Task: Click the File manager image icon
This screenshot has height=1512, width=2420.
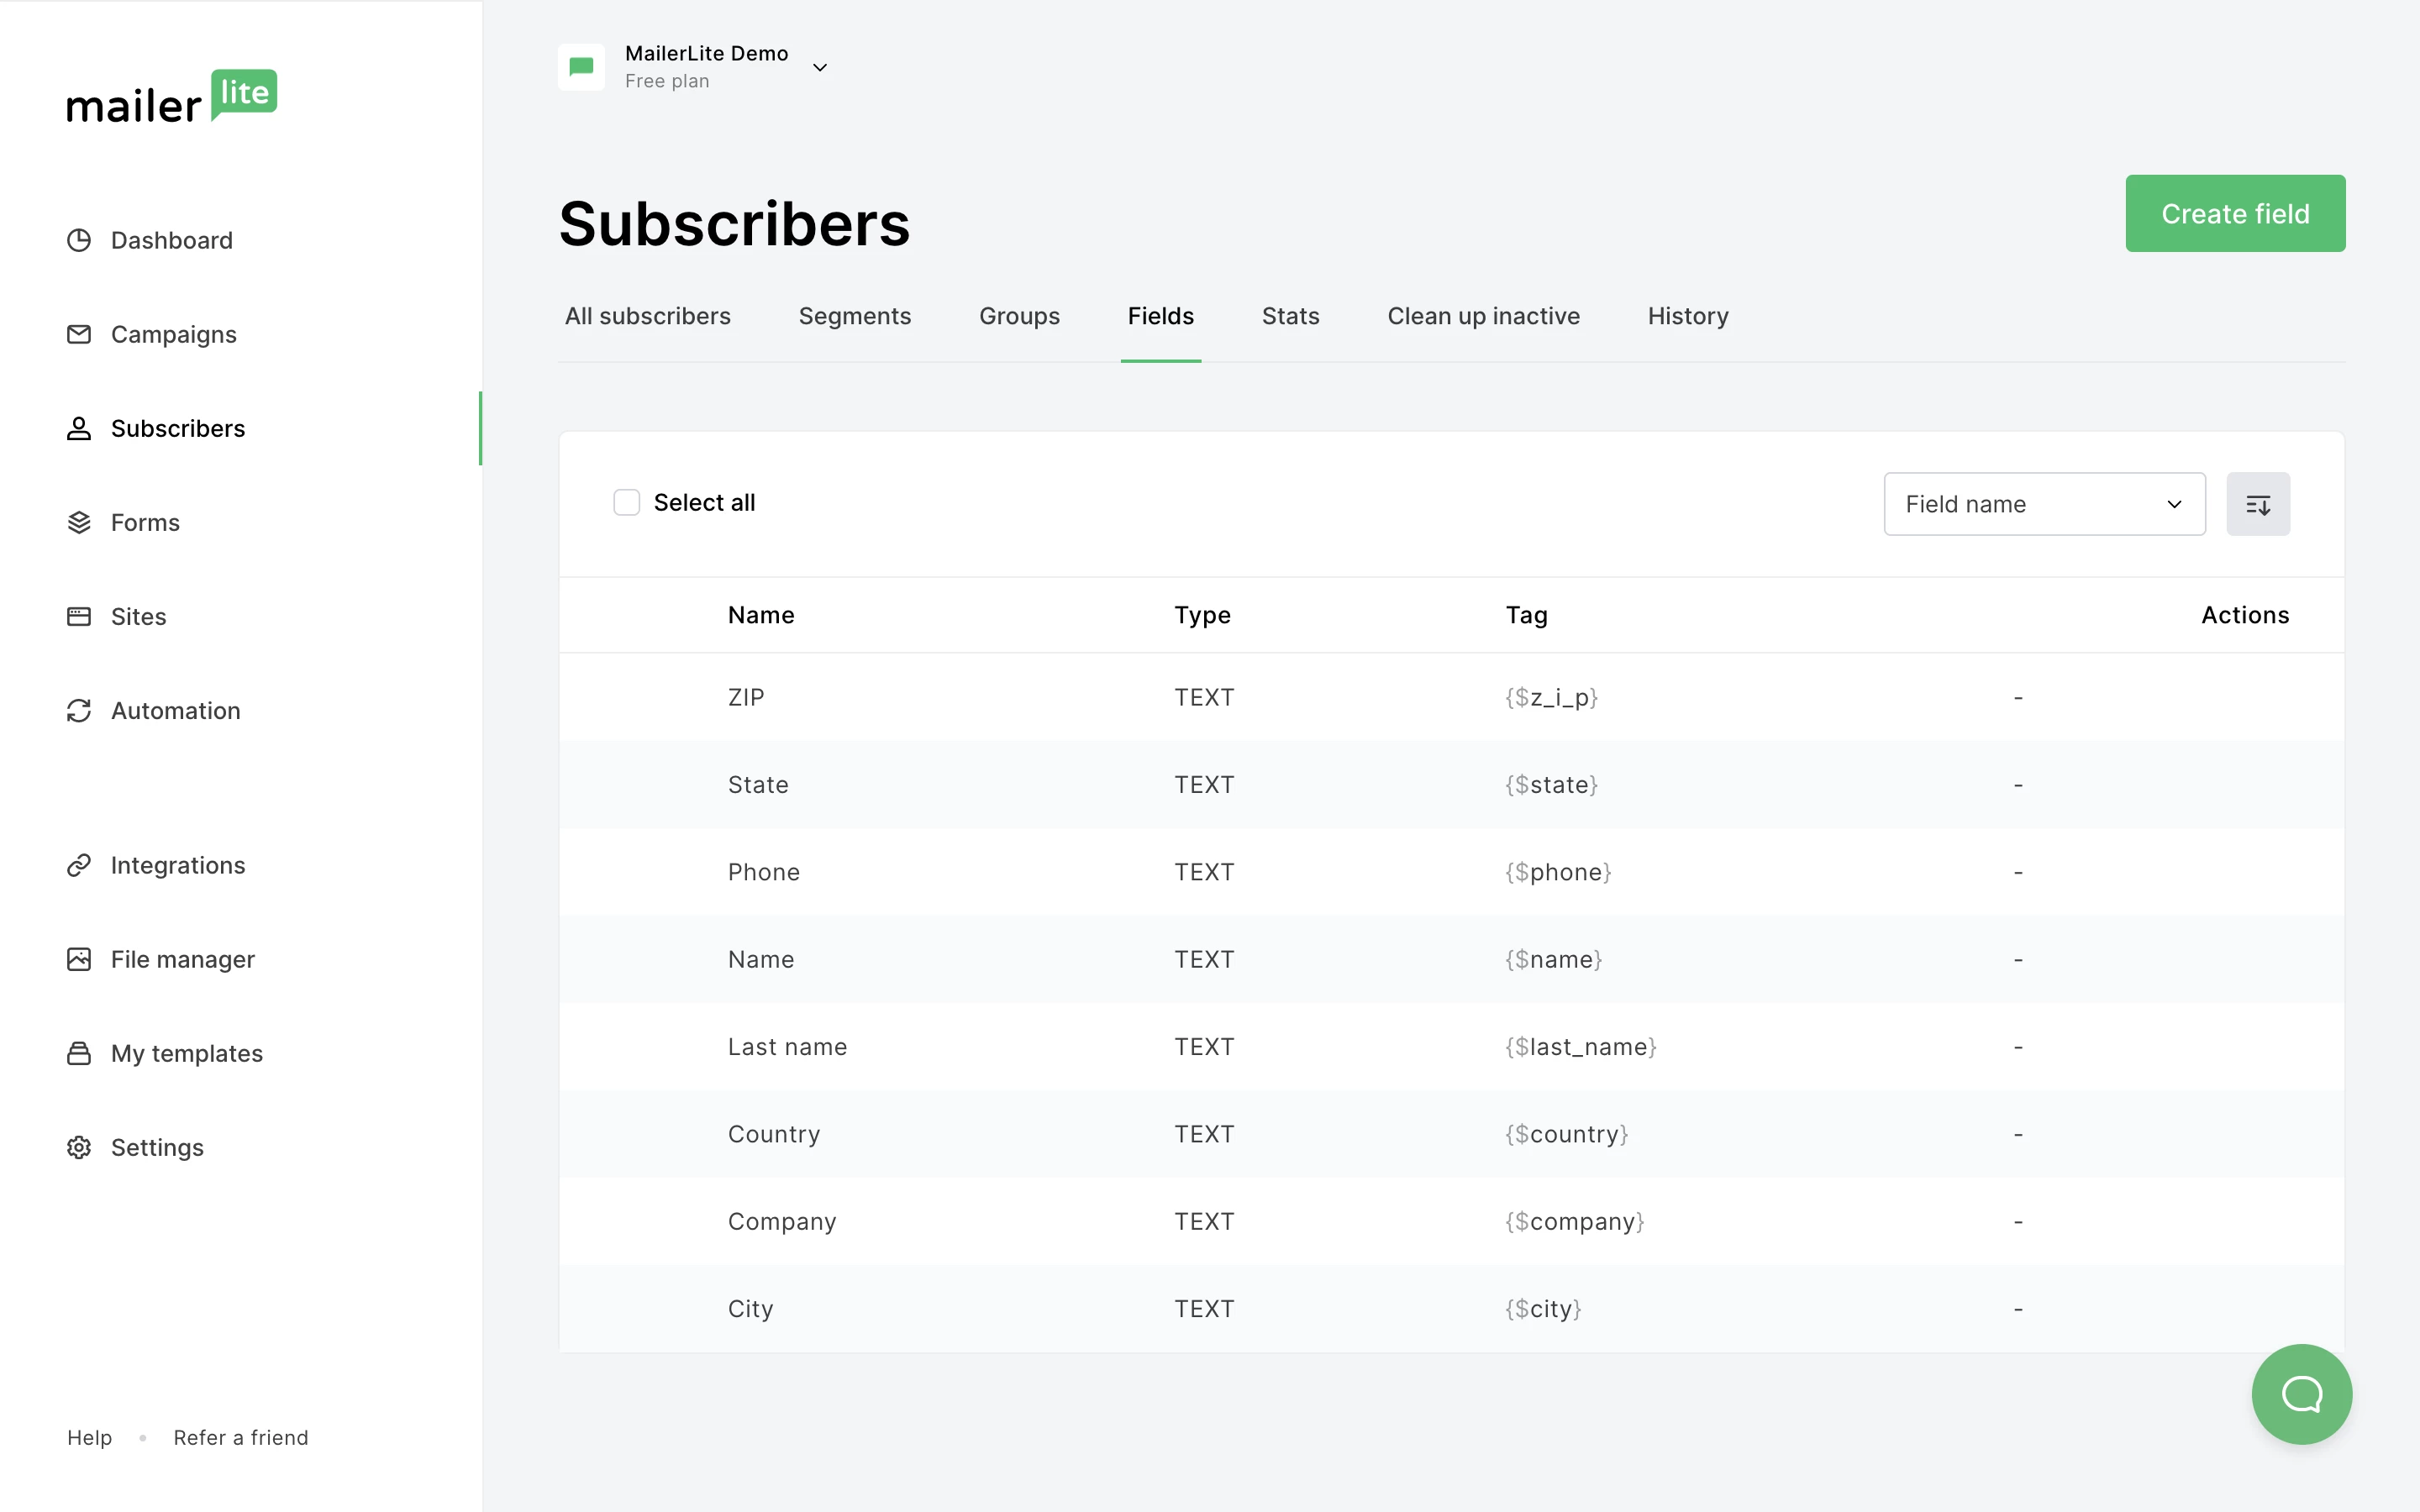Action: (79, 959)
